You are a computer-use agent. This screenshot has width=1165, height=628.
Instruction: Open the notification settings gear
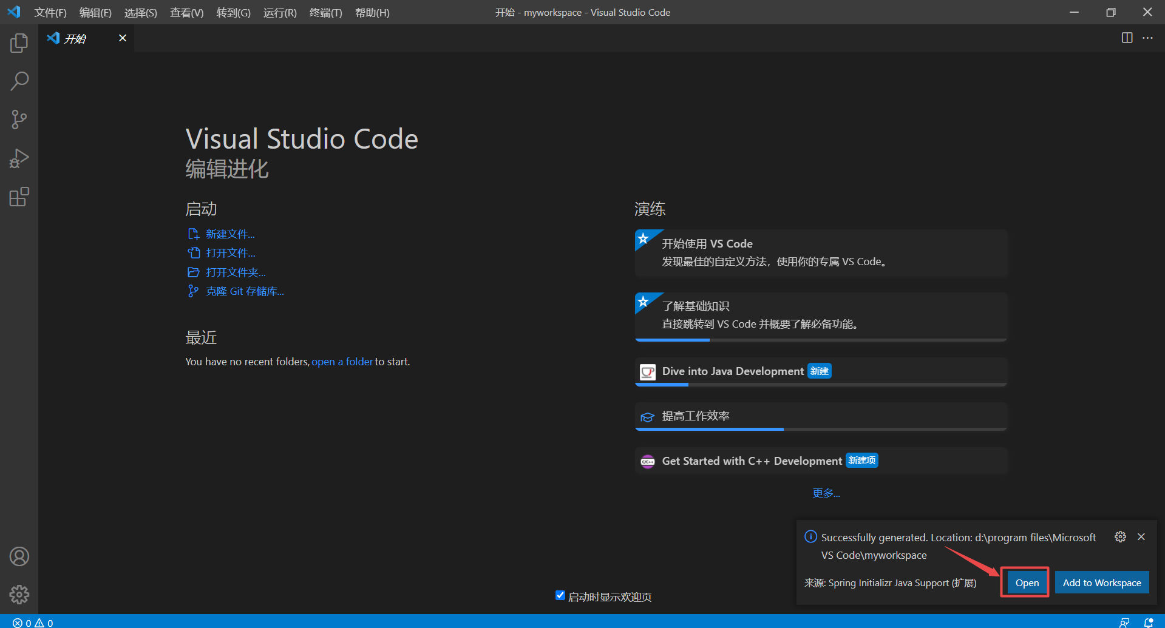[1120, 537]
